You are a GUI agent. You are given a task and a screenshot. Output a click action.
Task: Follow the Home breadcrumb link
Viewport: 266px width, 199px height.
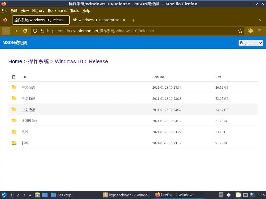click(15, 61)
